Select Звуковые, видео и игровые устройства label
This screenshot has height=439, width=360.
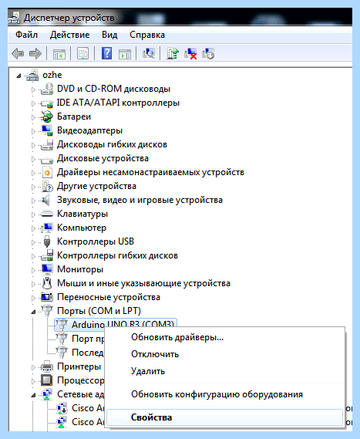[x=140, y=200]
